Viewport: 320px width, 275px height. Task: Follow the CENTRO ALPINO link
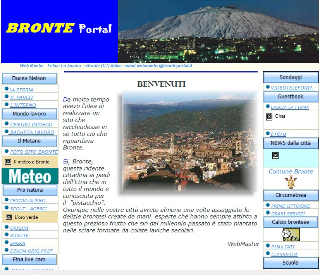28,201
